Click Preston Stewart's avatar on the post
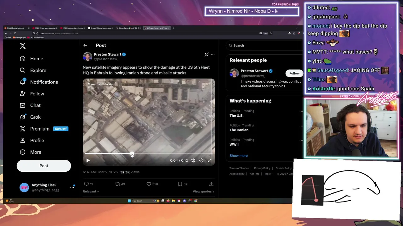The height and width of the screenshot is (226, 403). (87, 56)
